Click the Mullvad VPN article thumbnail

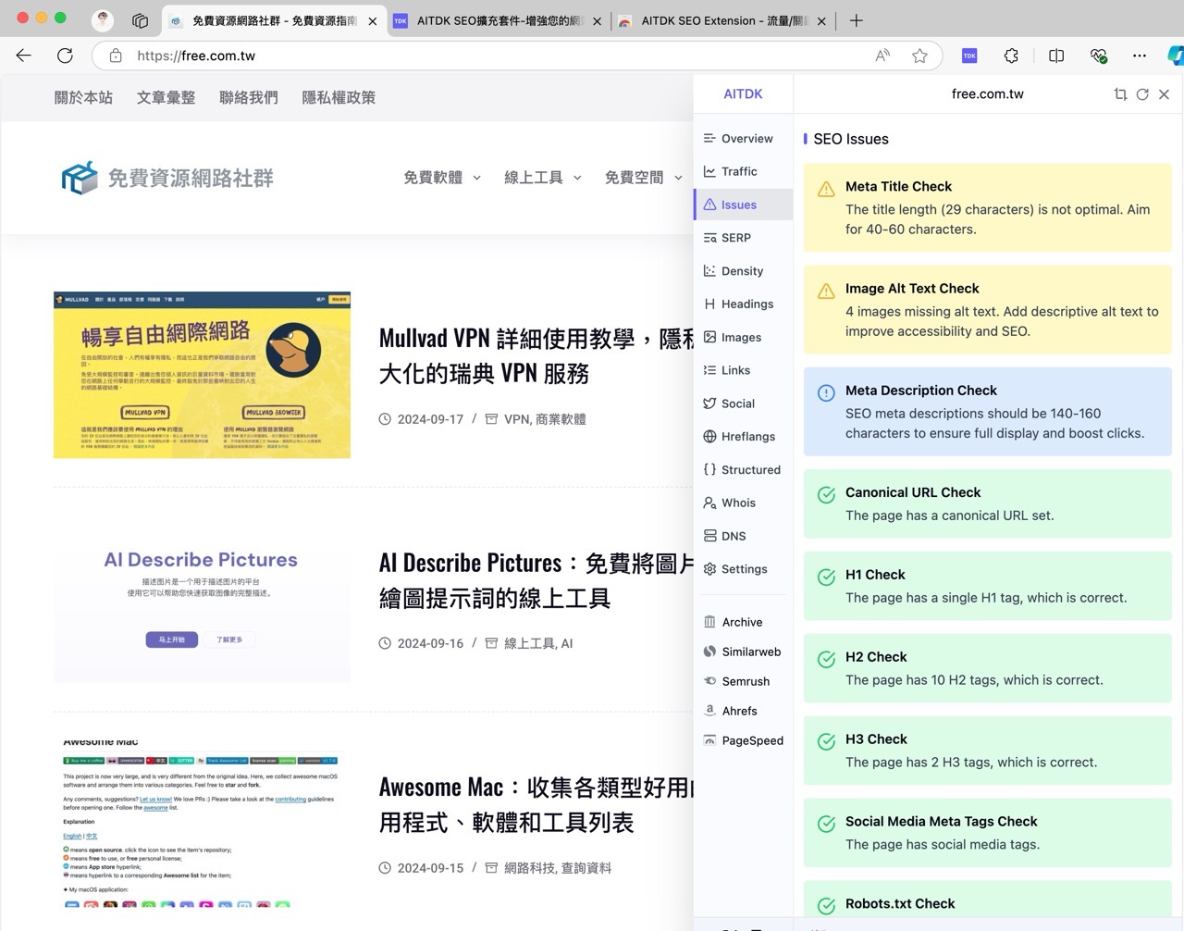click(x=202, y=375)
